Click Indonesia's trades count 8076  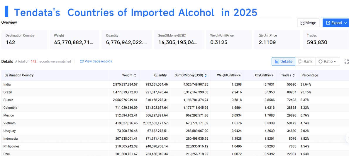292,139
